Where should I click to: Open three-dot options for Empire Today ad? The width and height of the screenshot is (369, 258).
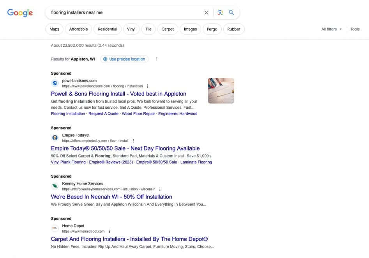(x=133, y=141)
